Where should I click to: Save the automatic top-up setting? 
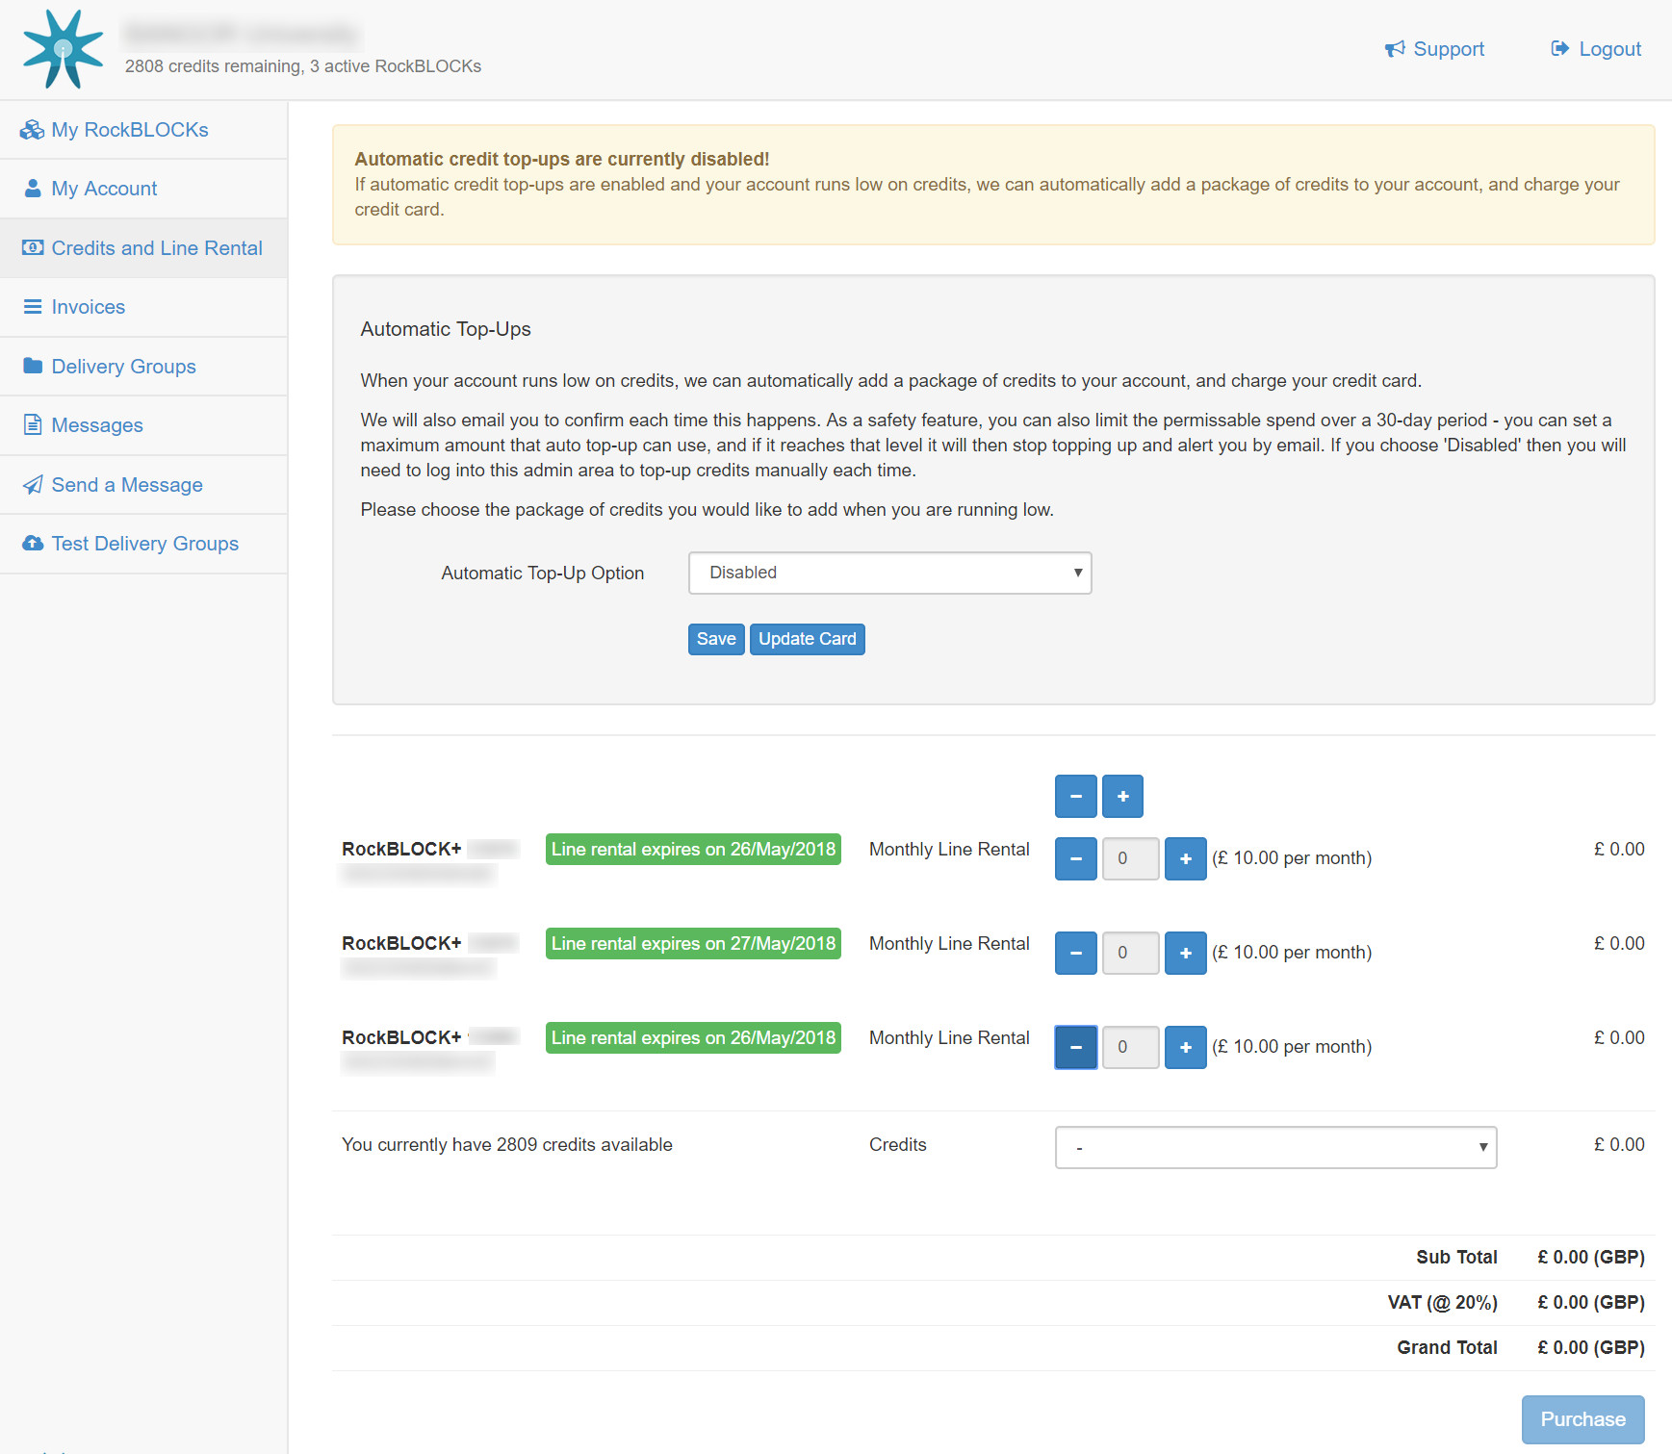(x=716, y=639)
